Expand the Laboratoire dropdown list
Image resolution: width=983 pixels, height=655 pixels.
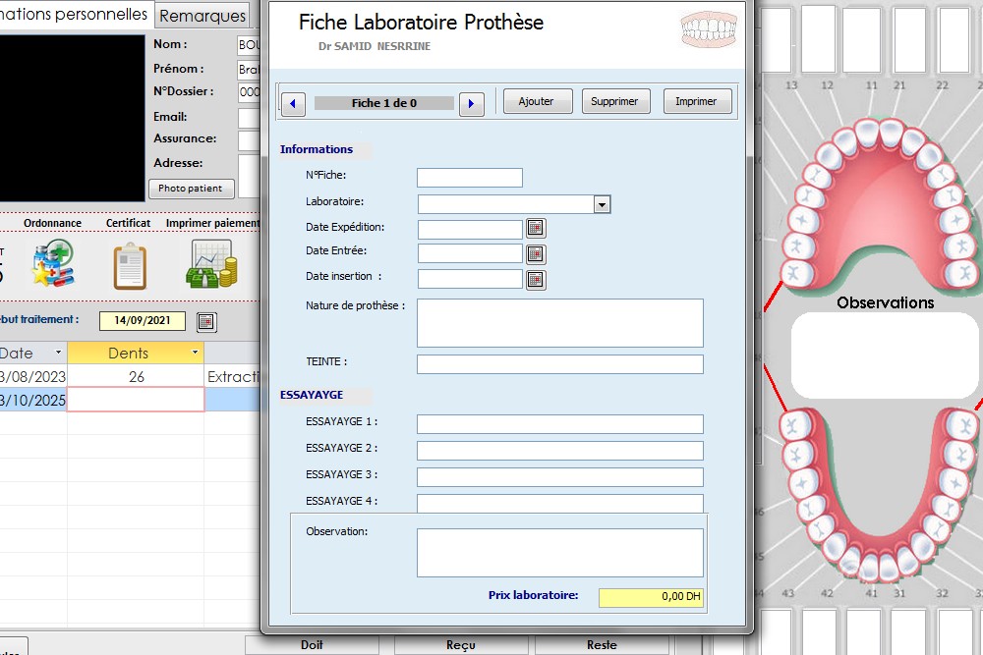pos(603,204)
